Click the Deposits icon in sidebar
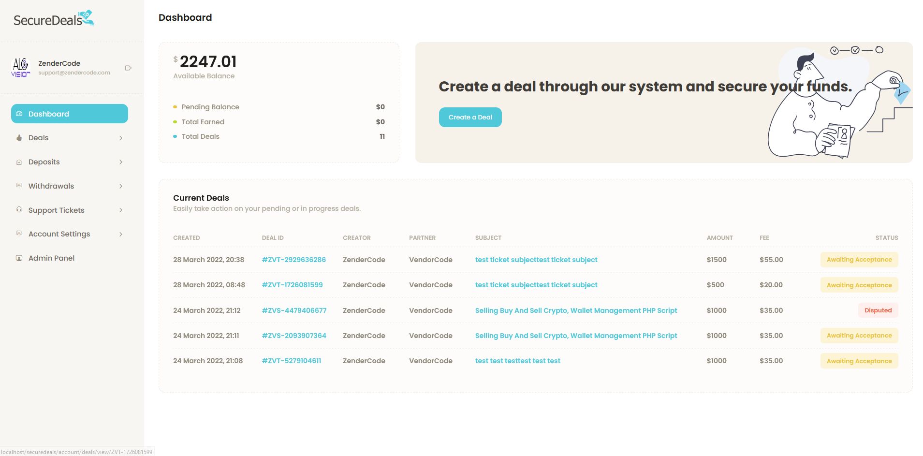 pos(19,162)
